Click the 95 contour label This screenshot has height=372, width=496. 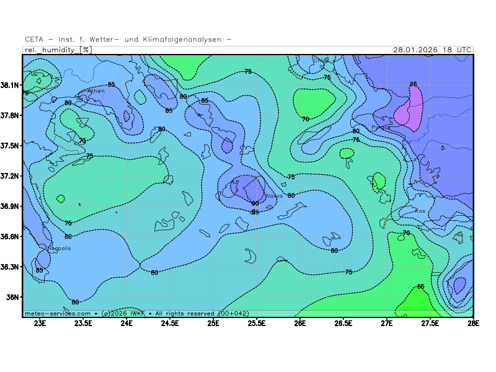click(x=414, y=84)
